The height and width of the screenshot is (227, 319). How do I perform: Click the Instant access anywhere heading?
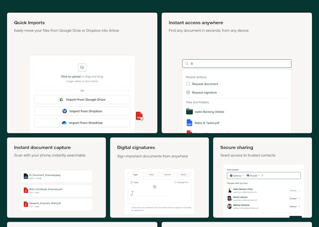click(196, 22)
